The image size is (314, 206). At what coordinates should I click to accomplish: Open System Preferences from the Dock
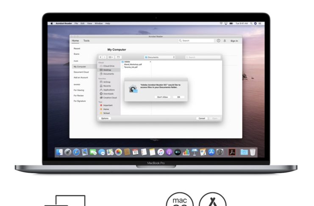[220, 152]
